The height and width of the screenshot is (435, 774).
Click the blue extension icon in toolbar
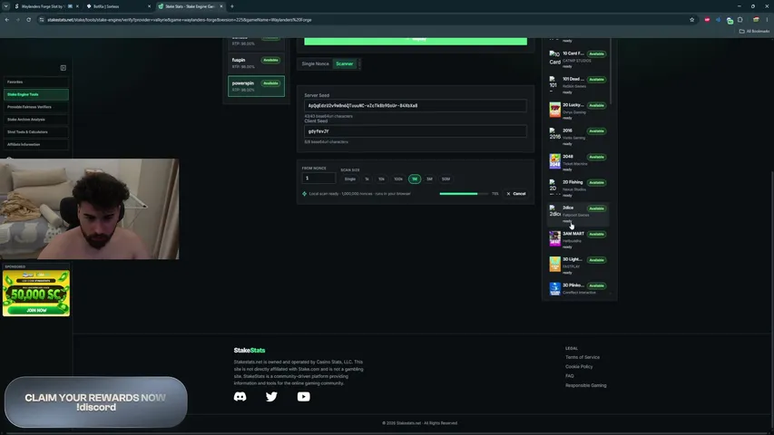click(x=719, y=20)
